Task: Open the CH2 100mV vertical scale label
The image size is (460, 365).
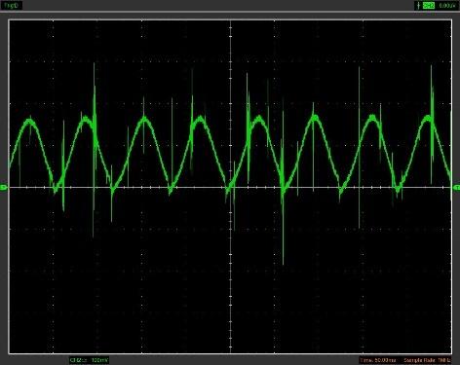Action: pyautogui.click(x=89, y=360)
